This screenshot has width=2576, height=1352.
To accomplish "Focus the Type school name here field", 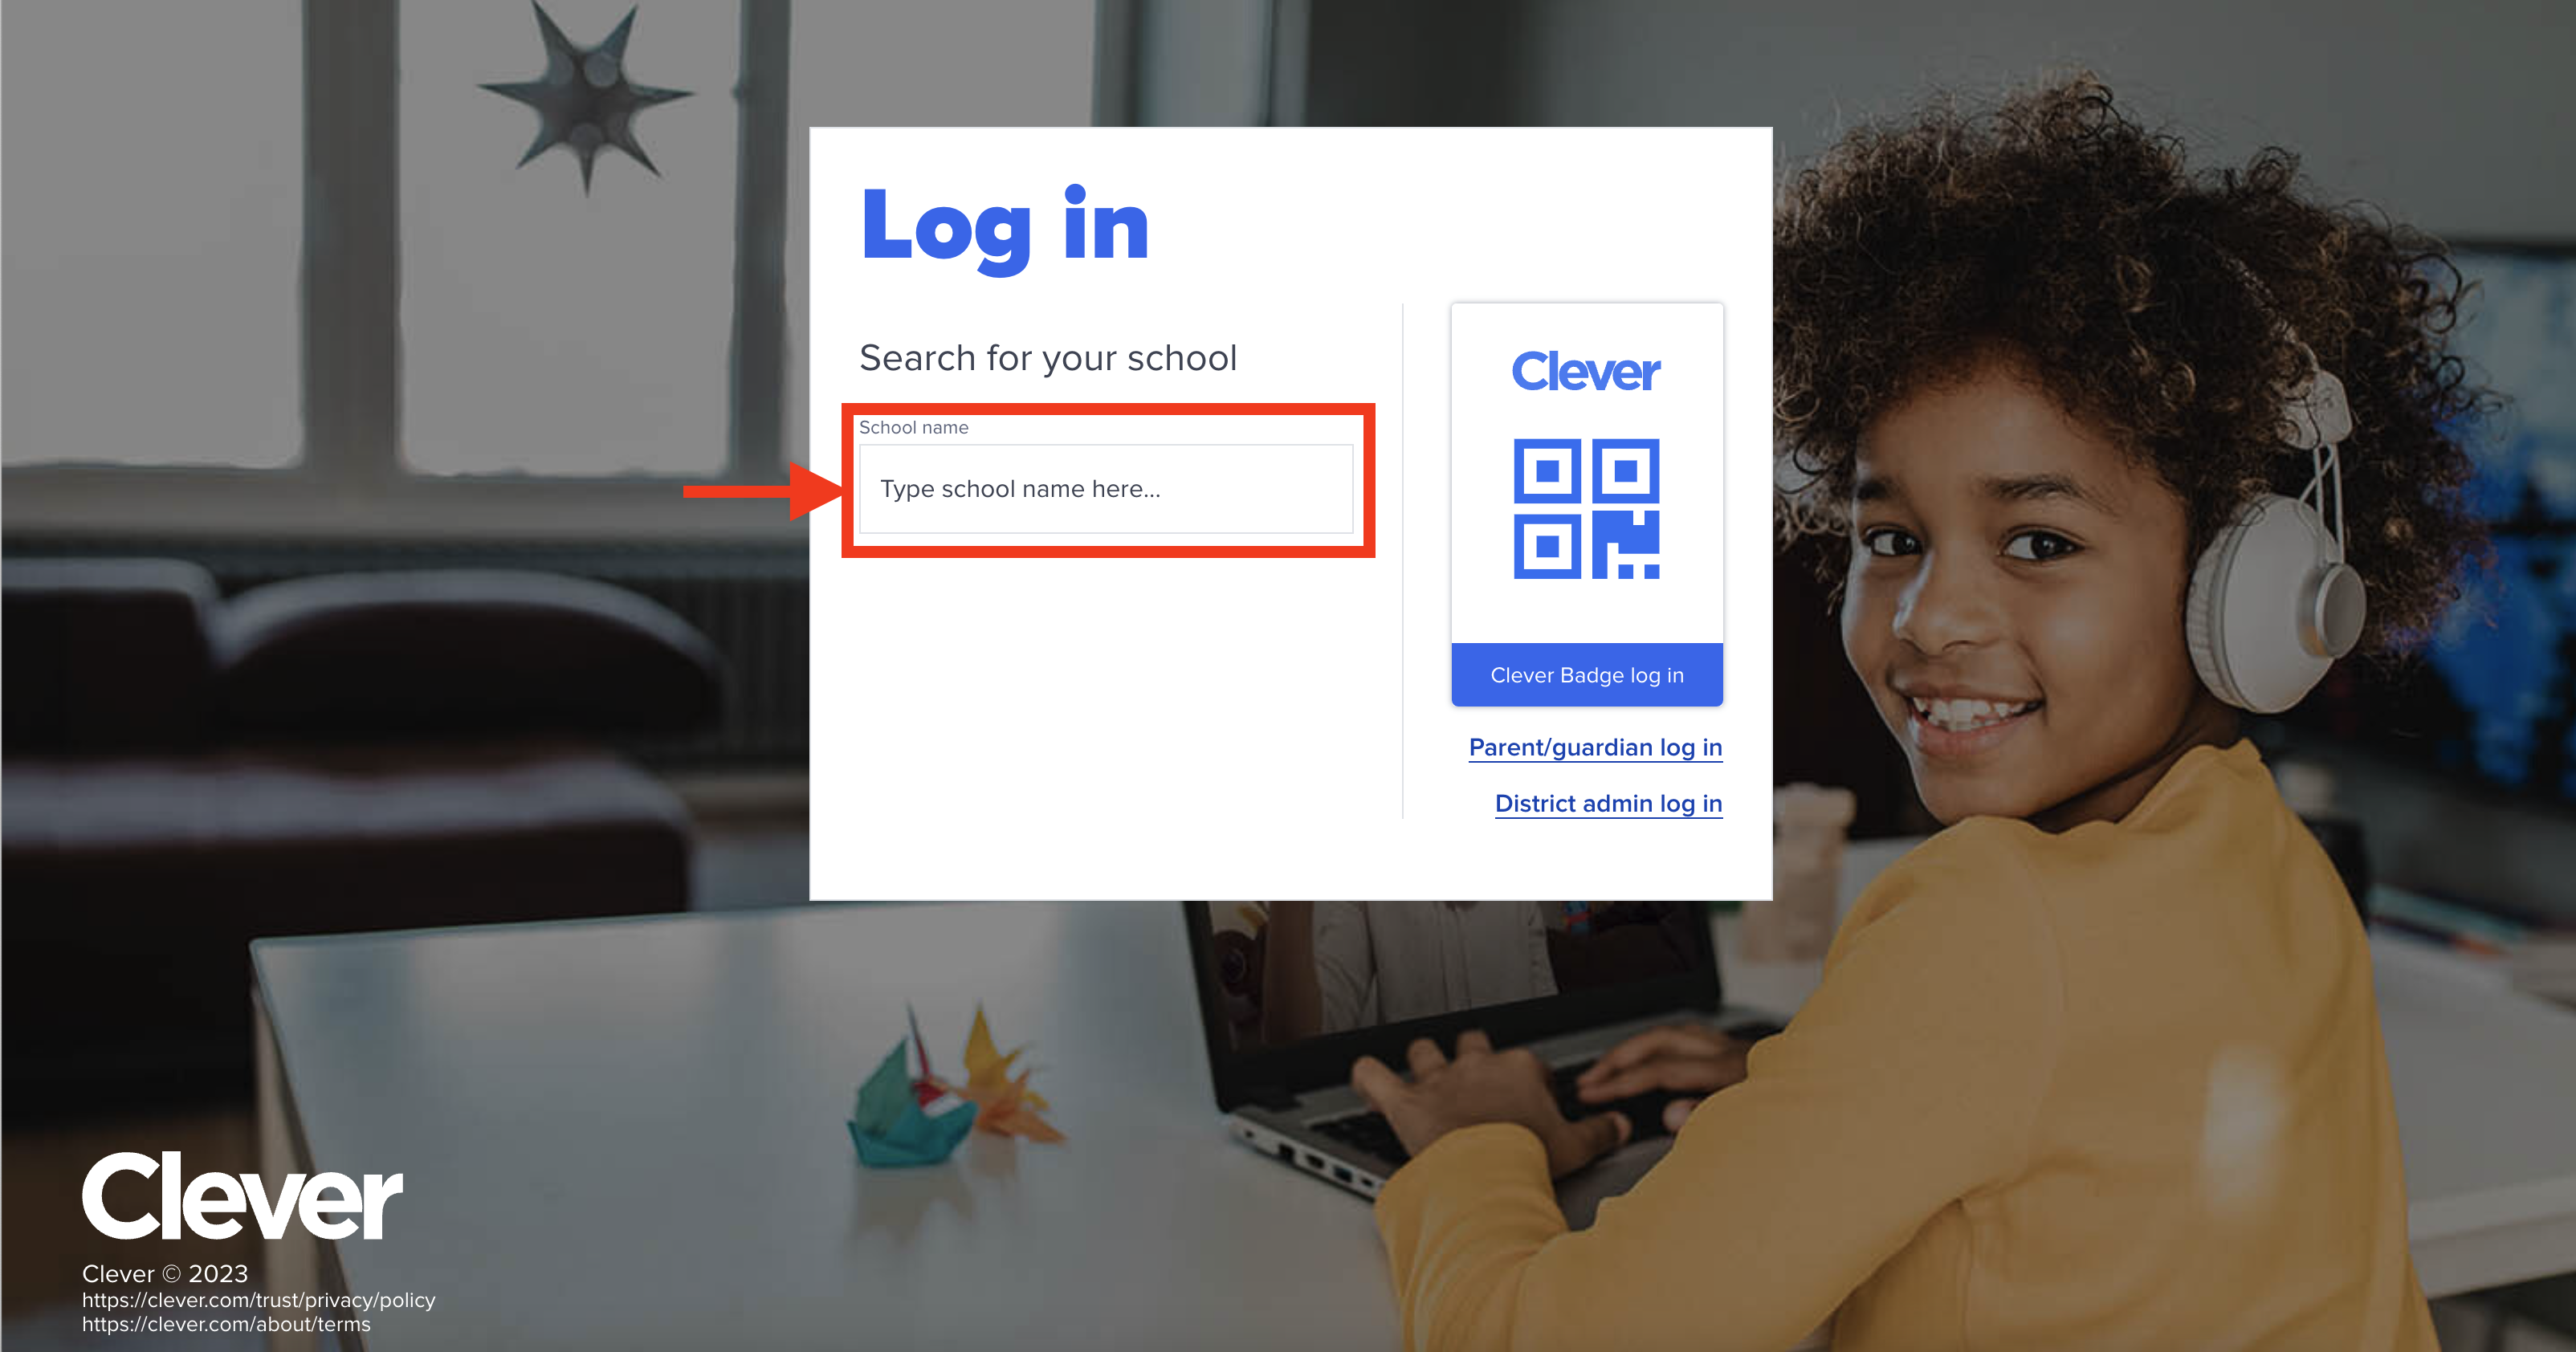I will [x=1106, y=489].
